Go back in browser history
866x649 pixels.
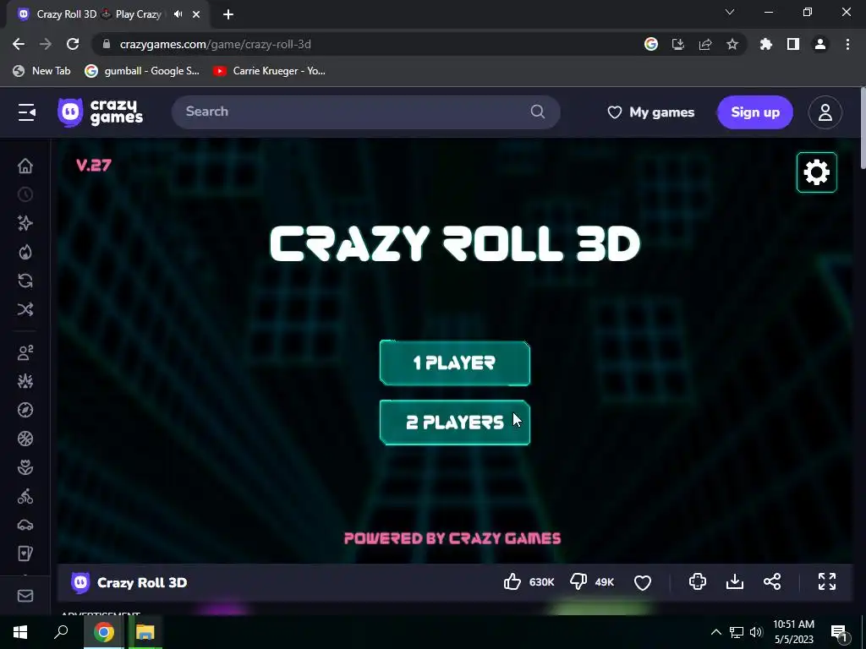tap(19, 44)
